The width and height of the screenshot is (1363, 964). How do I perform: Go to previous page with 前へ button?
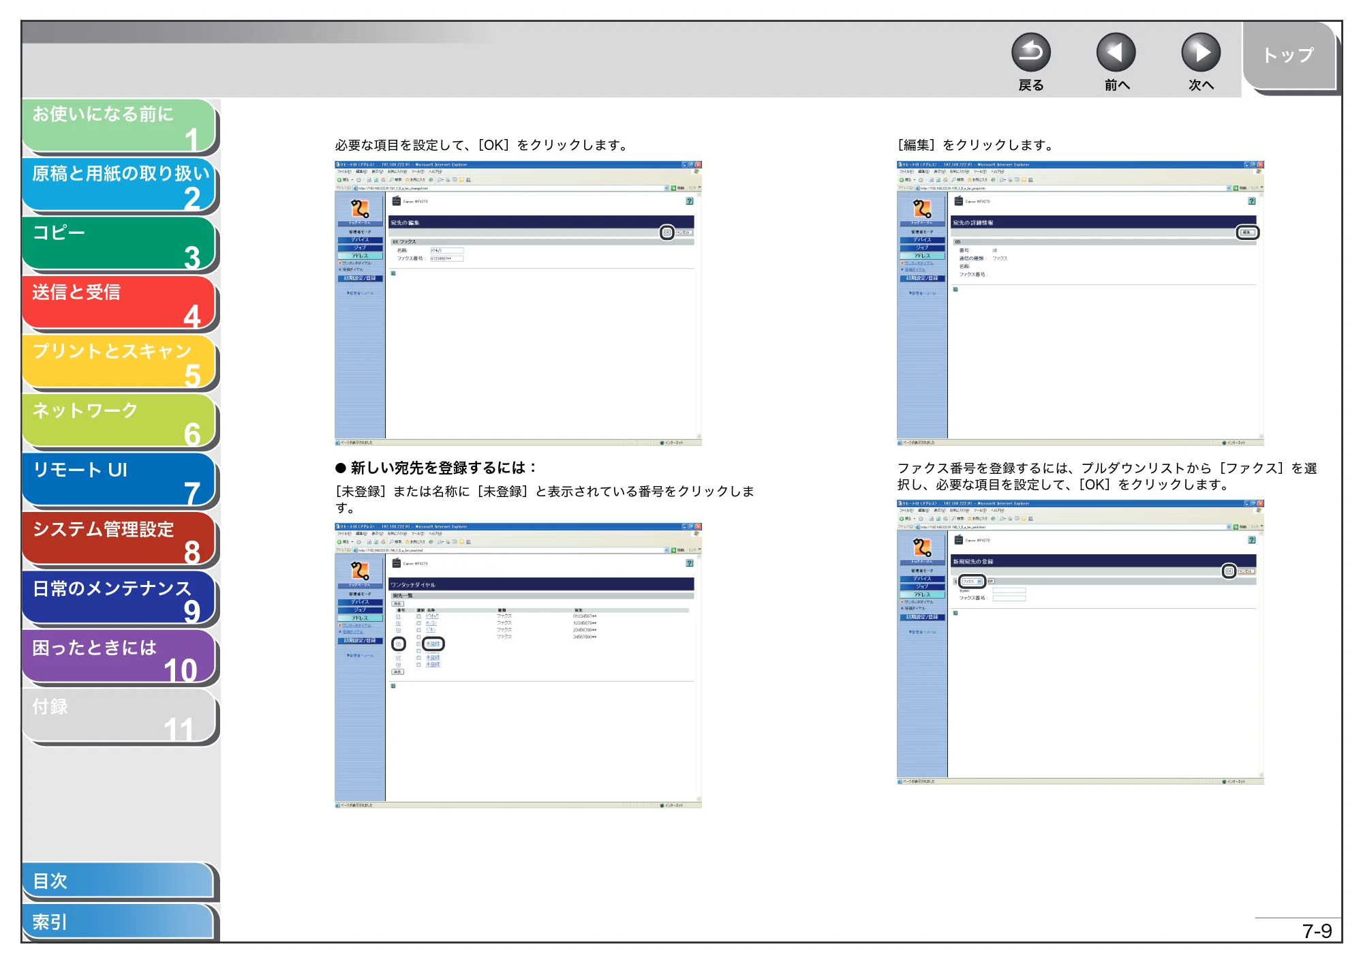[x=1116, y=52]
